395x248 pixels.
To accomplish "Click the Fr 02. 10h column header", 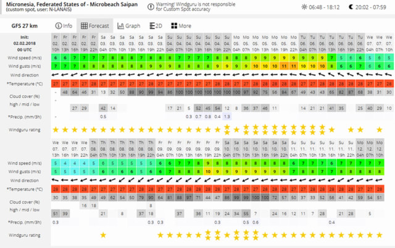I will 56,43.
